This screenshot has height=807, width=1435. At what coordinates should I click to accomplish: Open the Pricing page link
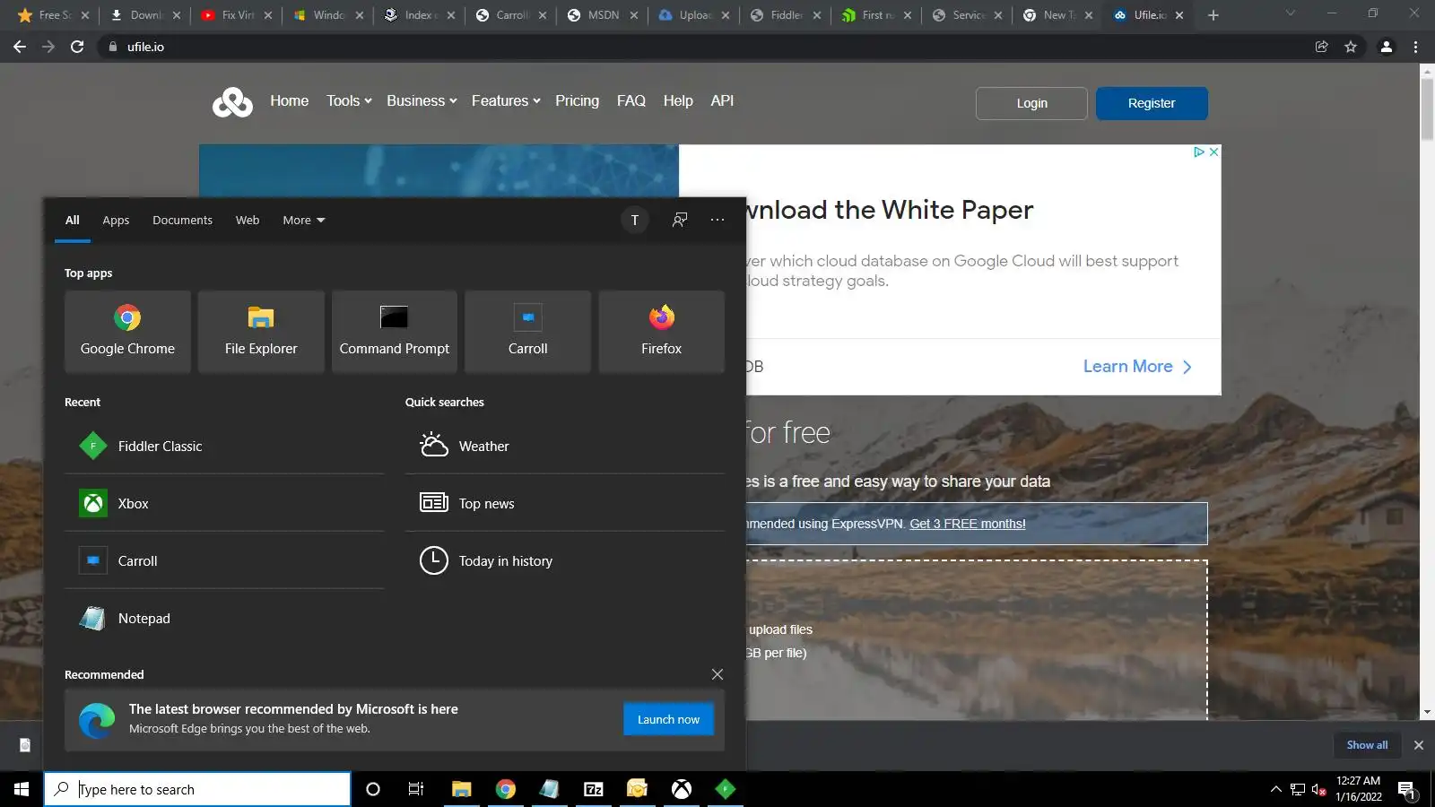click(x=577, y=101)
